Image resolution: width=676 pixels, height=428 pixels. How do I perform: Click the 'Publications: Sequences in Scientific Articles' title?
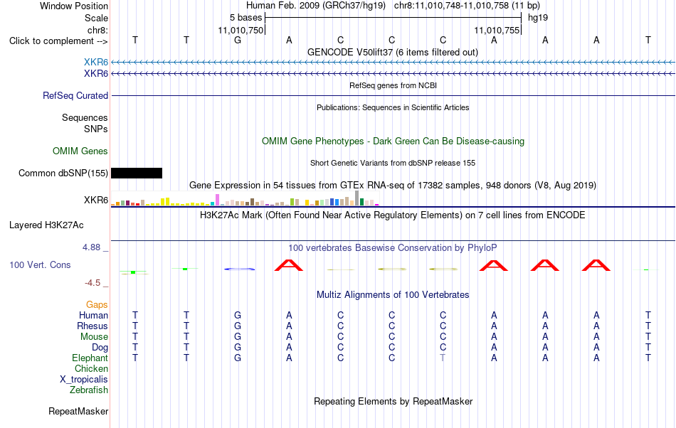[393, 107]
